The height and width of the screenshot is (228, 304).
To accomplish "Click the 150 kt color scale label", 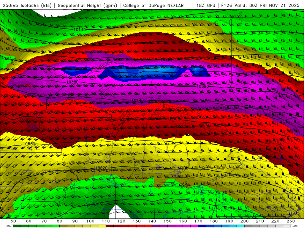I will [168, 221].
